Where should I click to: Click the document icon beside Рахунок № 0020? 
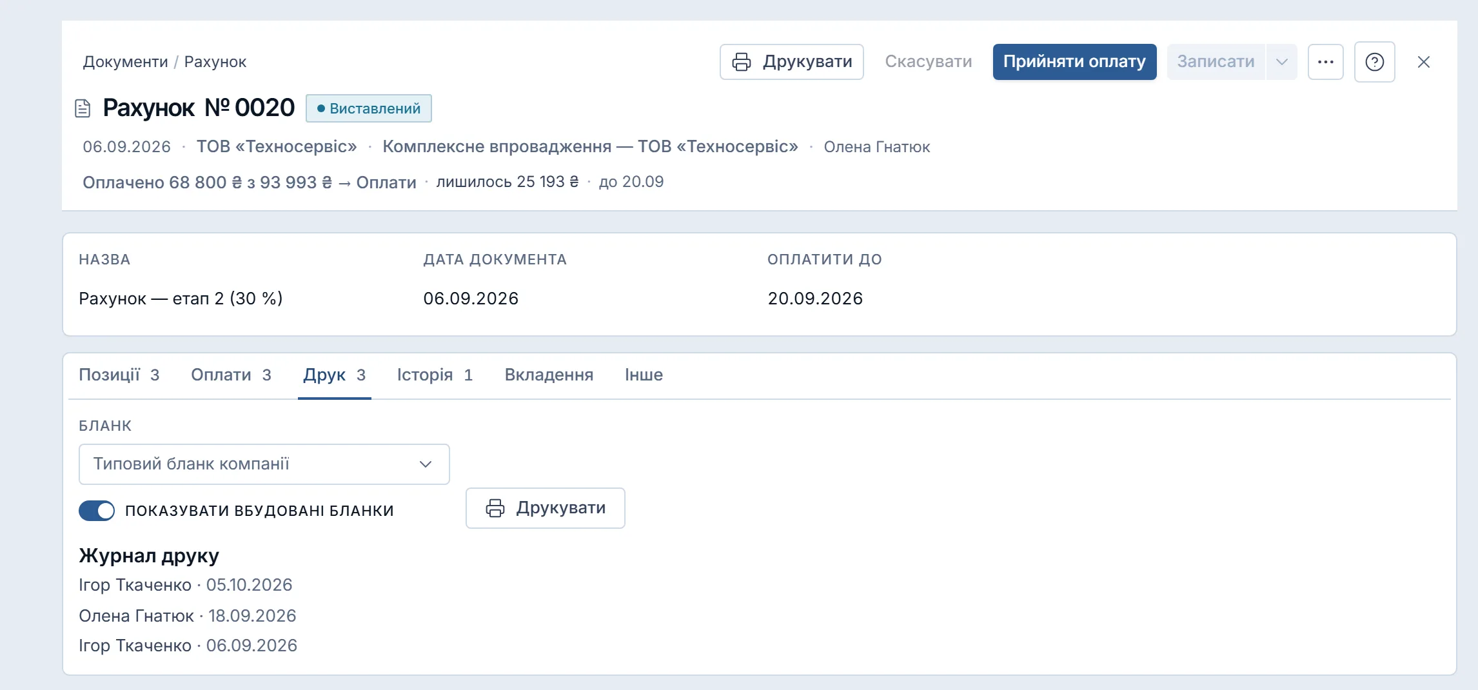point(83,108)
